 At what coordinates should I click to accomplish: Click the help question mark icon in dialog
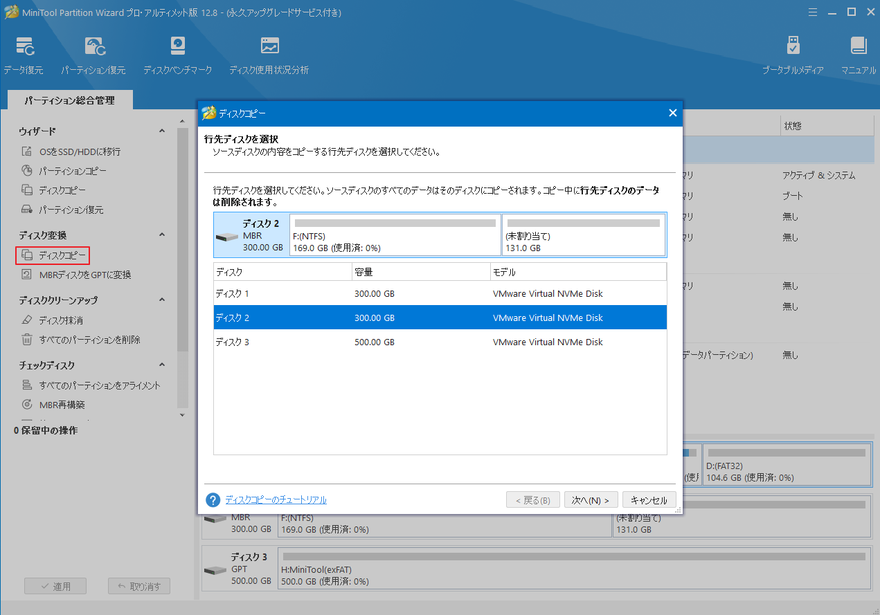tap(213, 500)
